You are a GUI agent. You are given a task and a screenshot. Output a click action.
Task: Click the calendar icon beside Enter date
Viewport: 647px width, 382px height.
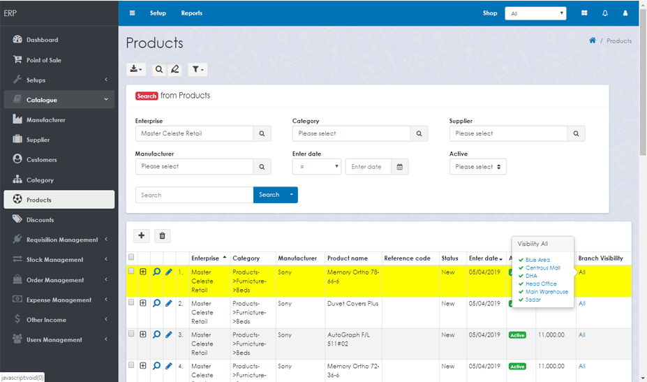click(x=400, y=167)
